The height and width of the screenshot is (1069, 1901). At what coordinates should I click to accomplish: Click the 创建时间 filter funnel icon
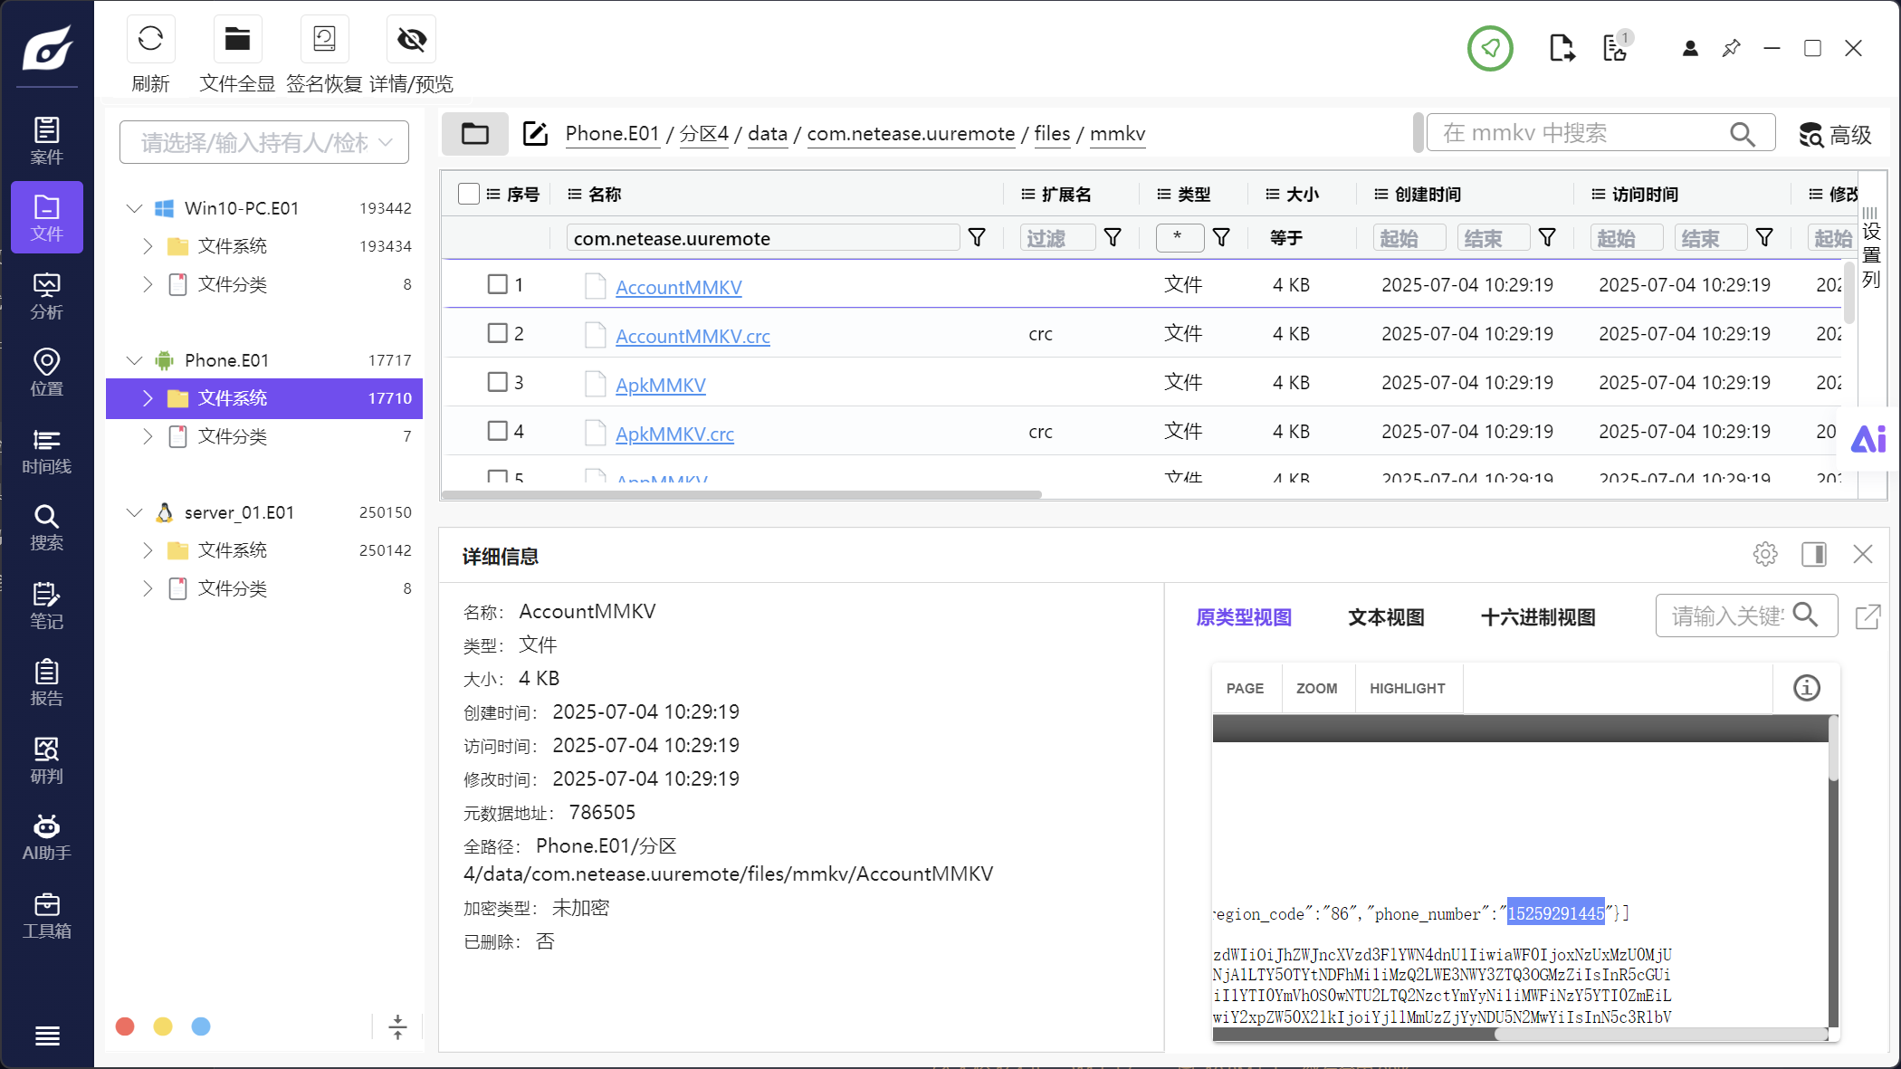click(x=1548, y=237)
